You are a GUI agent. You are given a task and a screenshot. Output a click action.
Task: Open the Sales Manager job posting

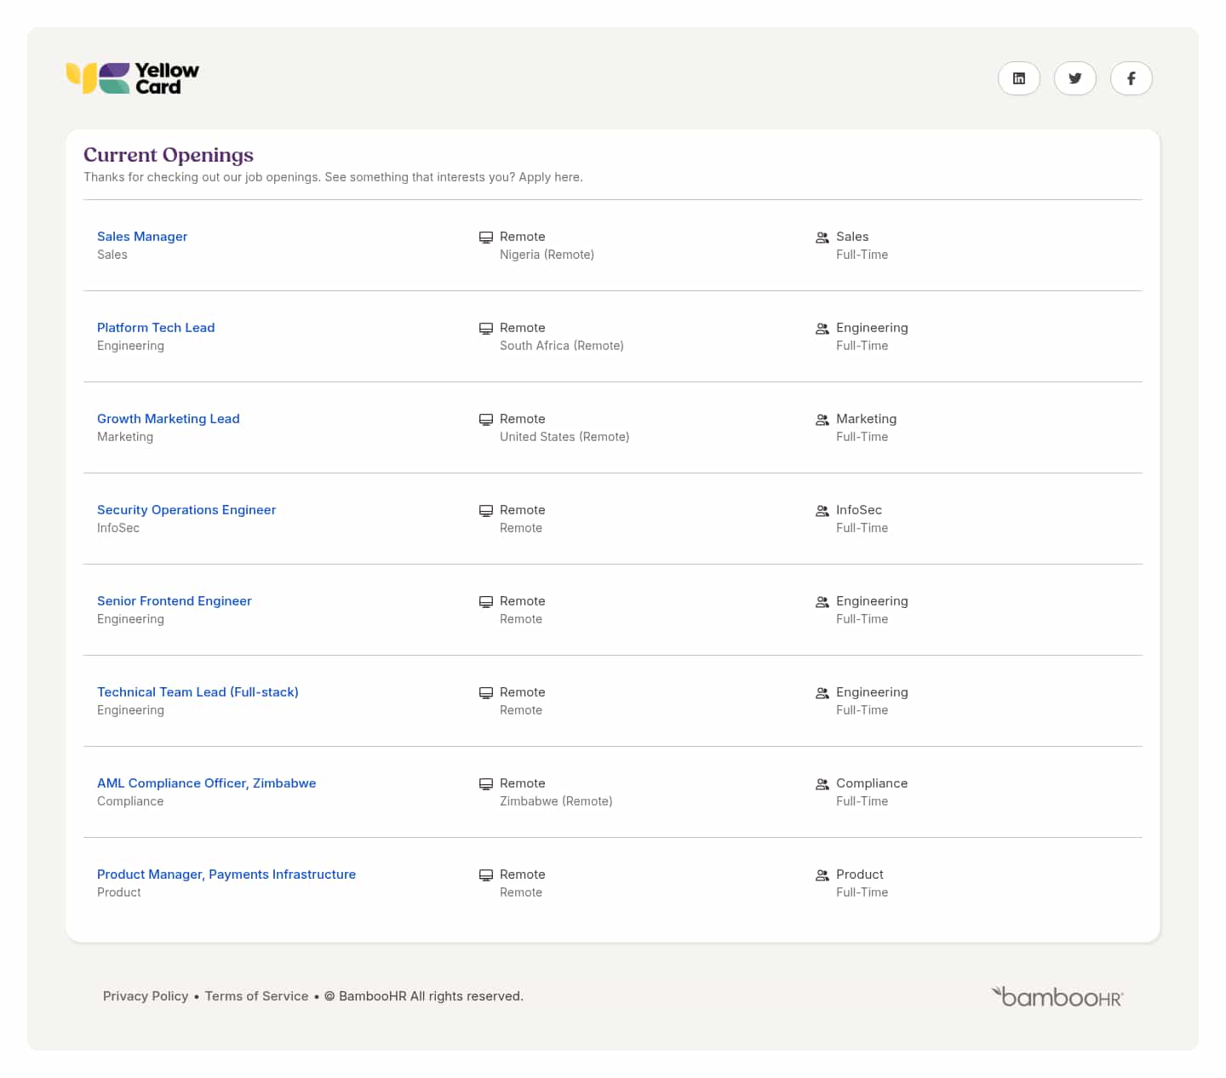click(142, 237)
